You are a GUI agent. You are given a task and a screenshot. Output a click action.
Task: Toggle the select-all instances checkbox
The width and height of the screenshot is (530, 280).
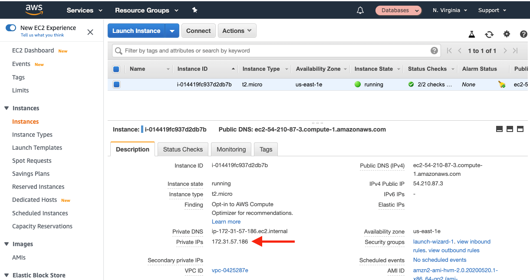coord(116,69)
